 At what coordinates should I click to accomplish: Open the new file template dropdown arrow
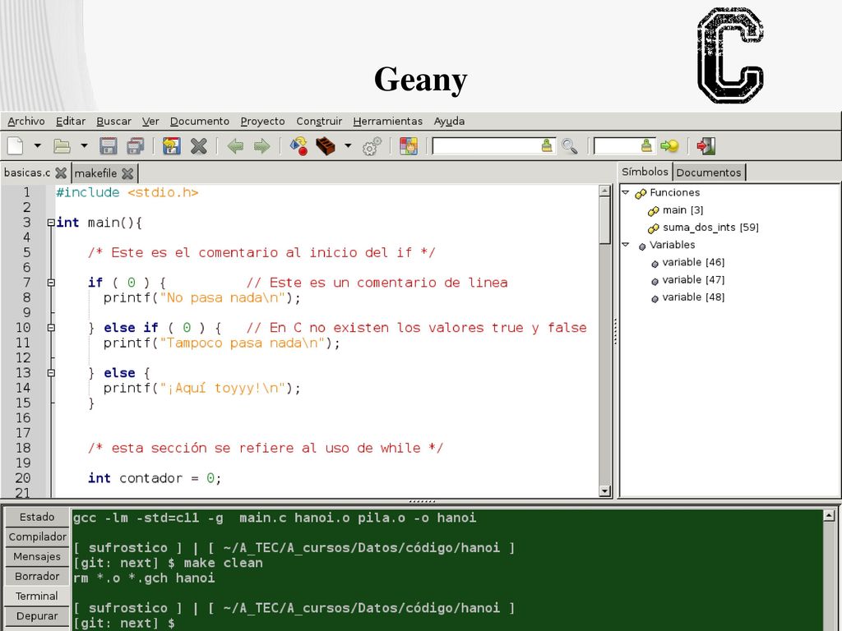tap(37, 145)
